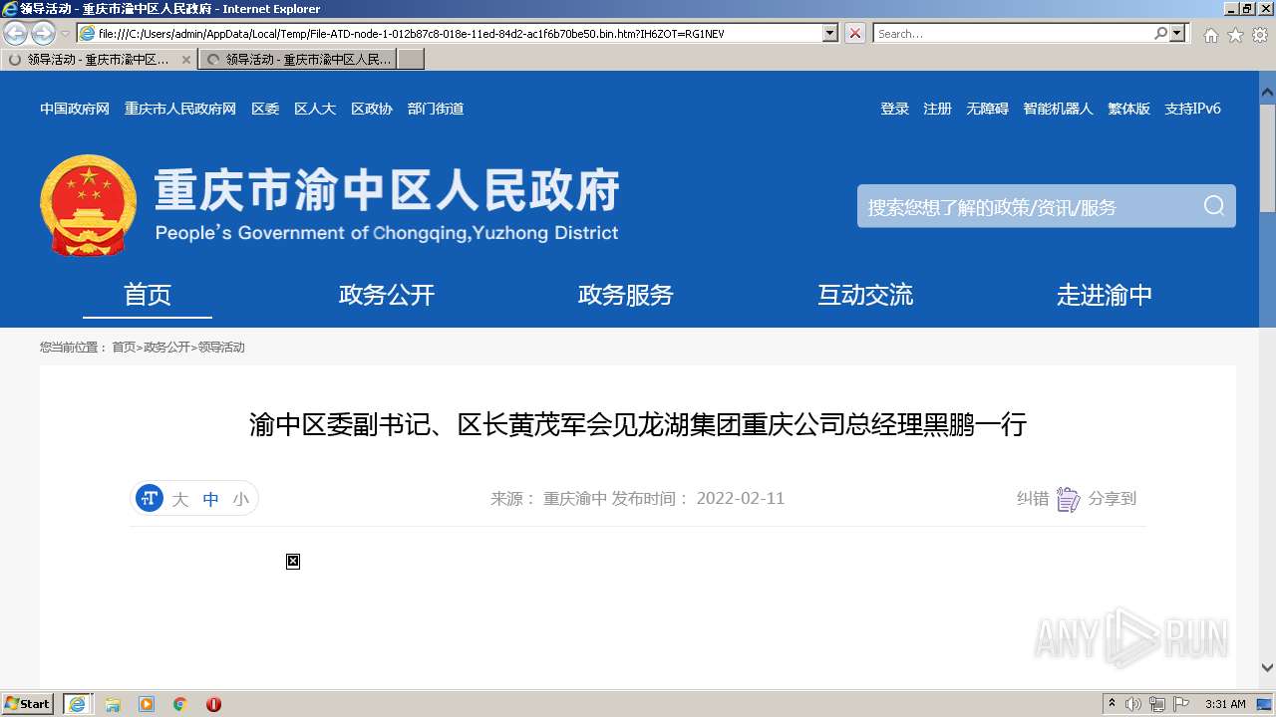
Task: Click 领导活动 in the breadcrumb
Action: coord(221,348)
